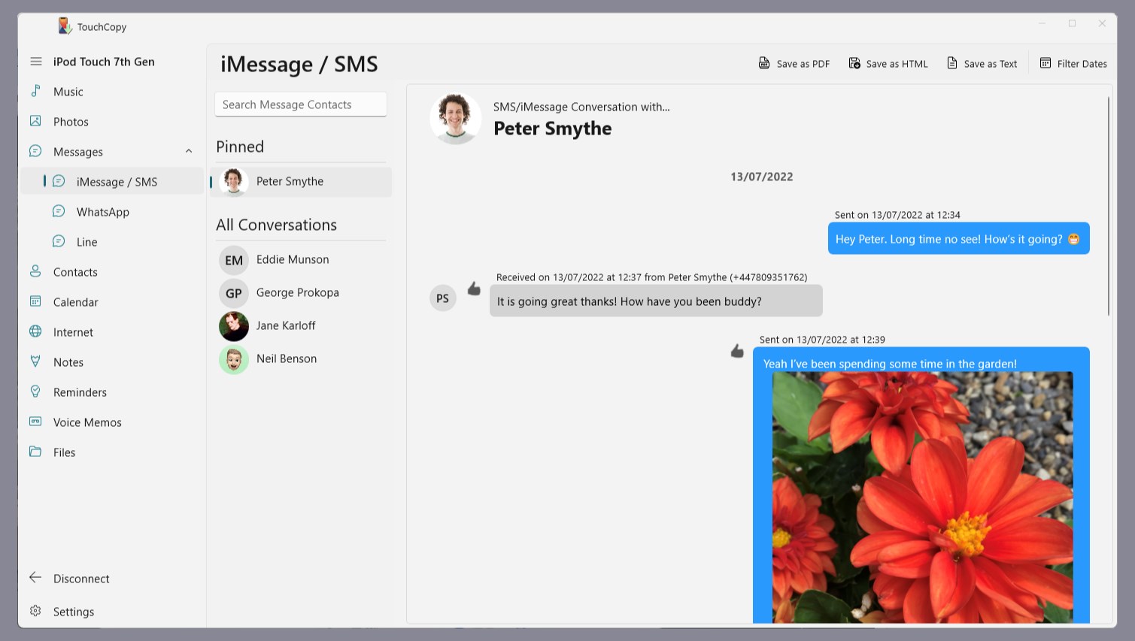Open Jane Karloff conversation
This screenshot has width=1135, height=641.
[x=301, y=326]
